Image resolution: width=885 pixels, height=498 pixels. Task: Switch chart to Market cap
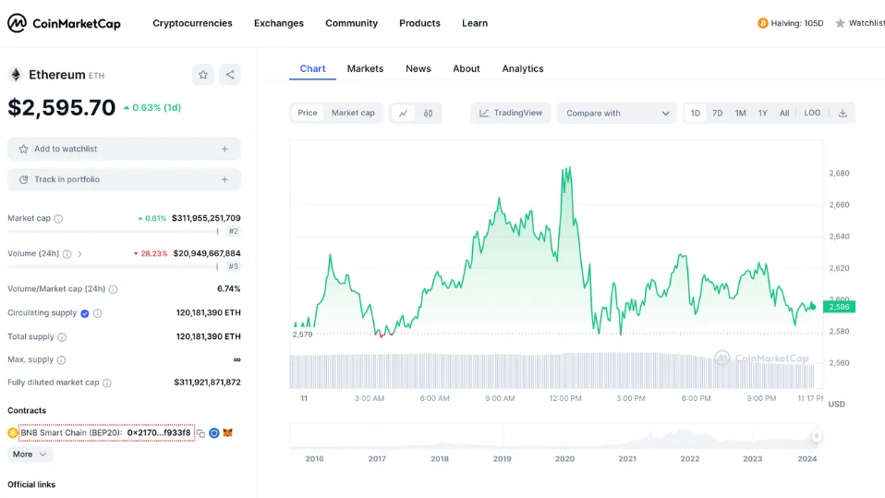[353, 113]
